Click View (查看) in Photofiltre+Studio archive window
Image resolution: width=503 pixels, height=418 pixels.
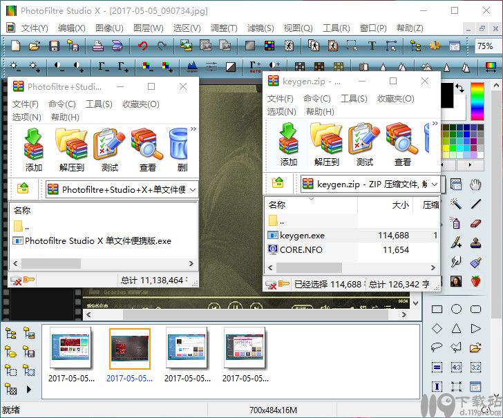pos(147,150)
